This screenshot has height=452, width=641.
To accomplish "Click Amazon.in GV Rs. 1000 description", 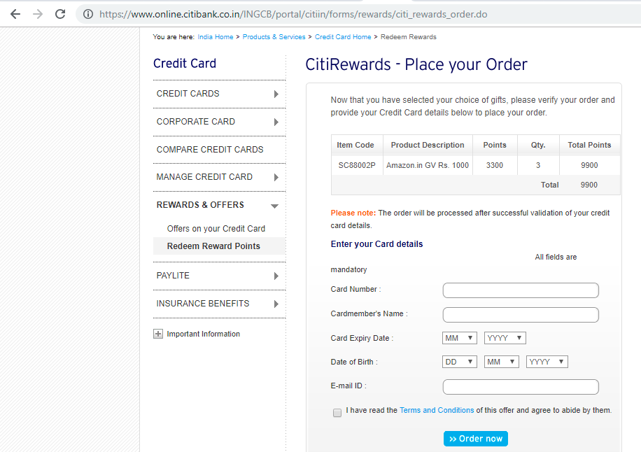I will pos(428,166).
